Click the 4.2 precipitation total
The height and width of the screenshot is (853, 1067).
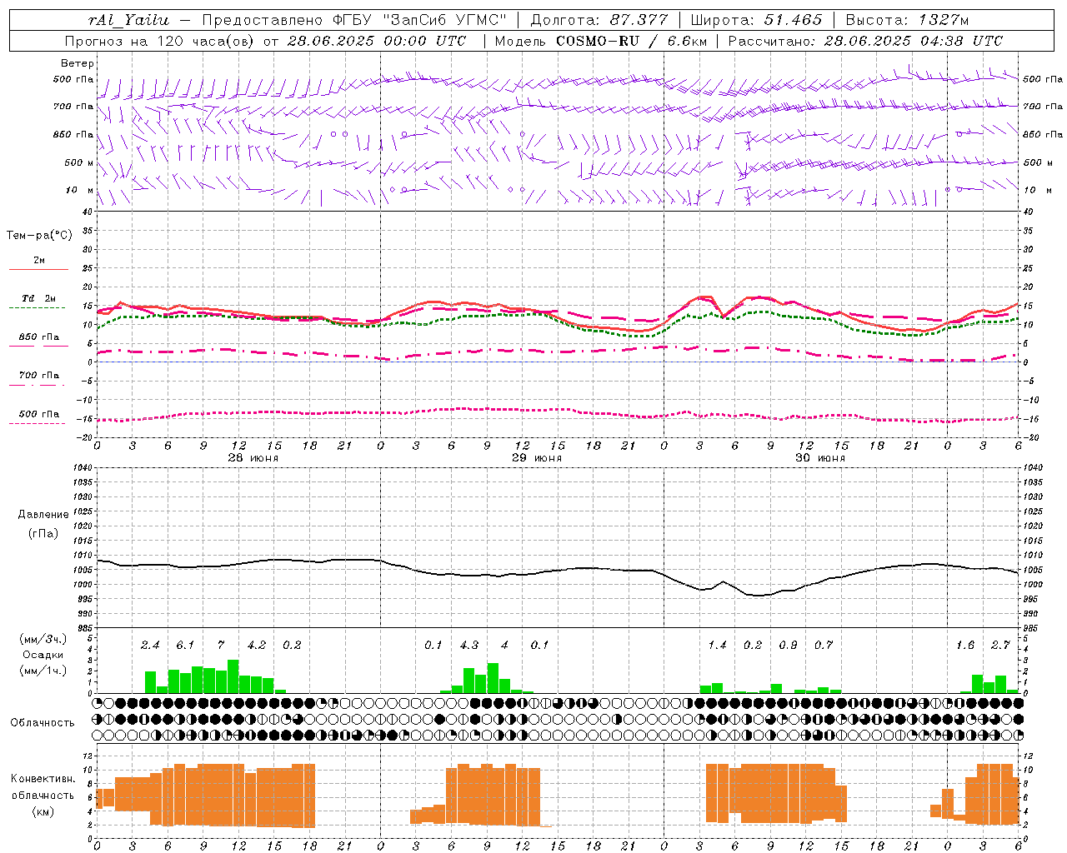click(x=257, y=646)
